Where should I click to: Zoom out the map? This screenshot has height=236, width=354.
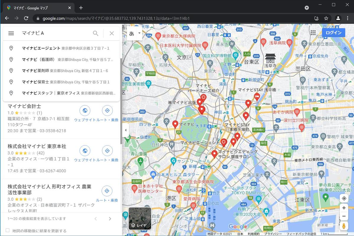344,216
